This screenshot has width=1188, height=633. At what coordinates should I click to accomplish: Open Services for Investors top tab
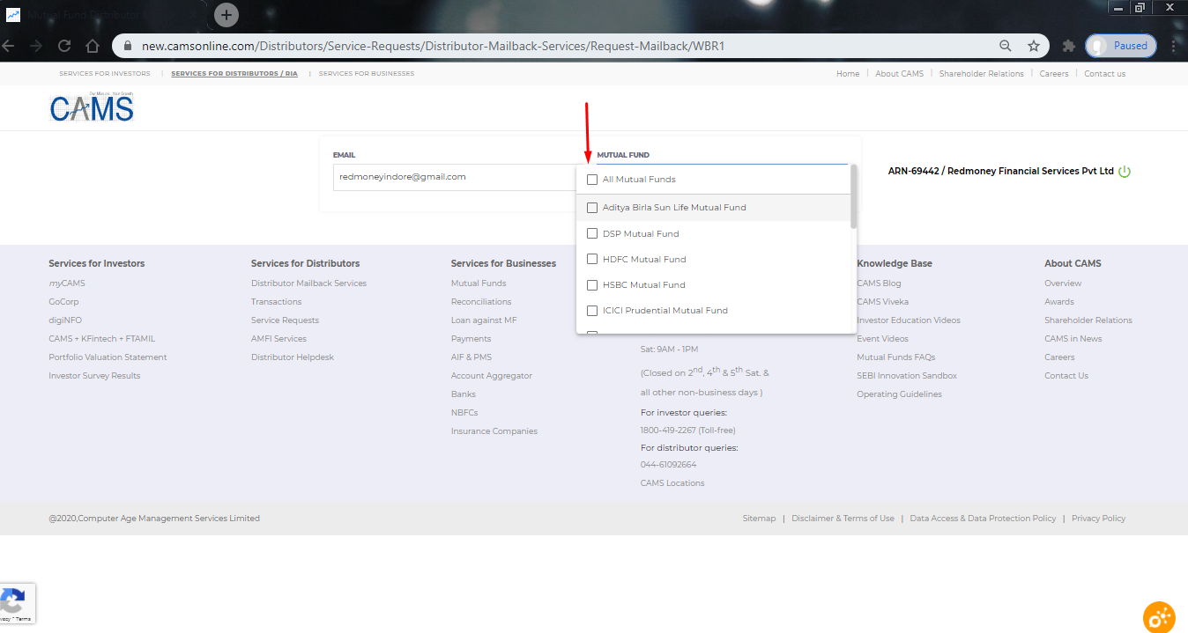105,74
